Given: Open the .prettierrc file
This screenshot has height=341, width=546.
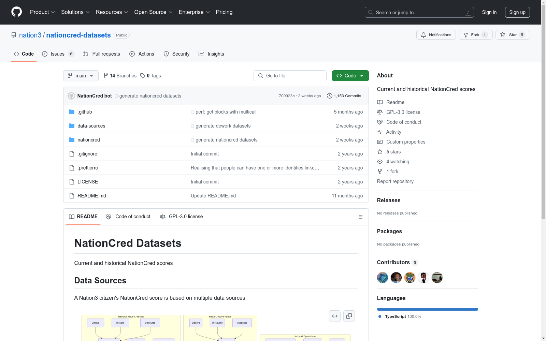Looking at the screenshot, I should click(88, 168).
